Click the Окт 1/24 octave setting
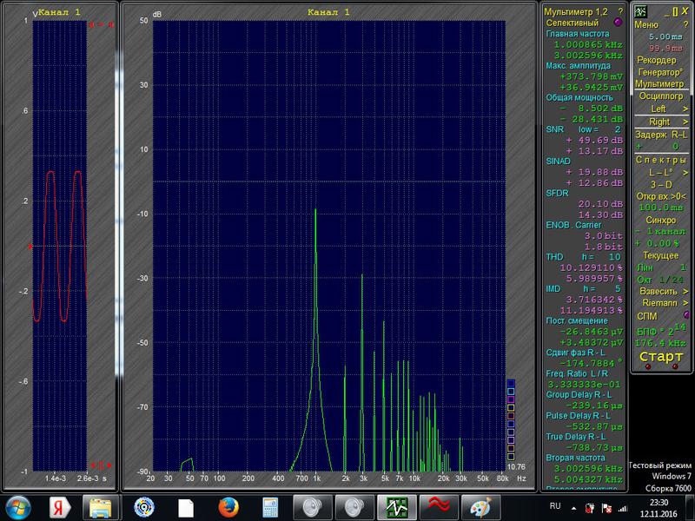Viewport: 695px width, 521px height. (660, 280)
